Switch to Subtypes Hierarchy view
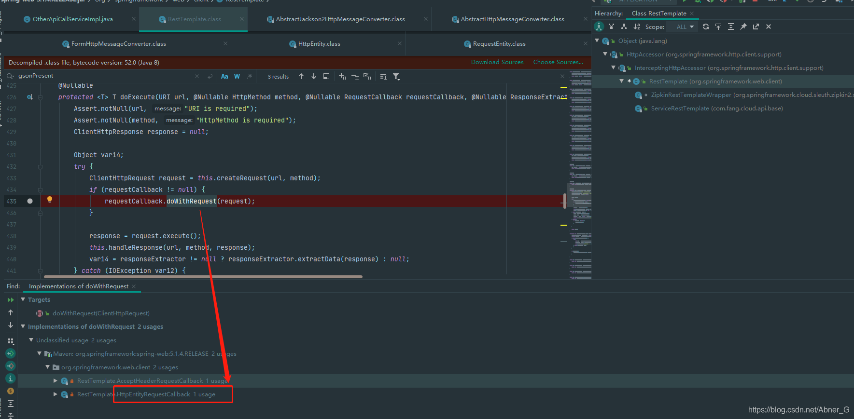The image size is (854, 419). pyautogui.click(x=624, y=27)
